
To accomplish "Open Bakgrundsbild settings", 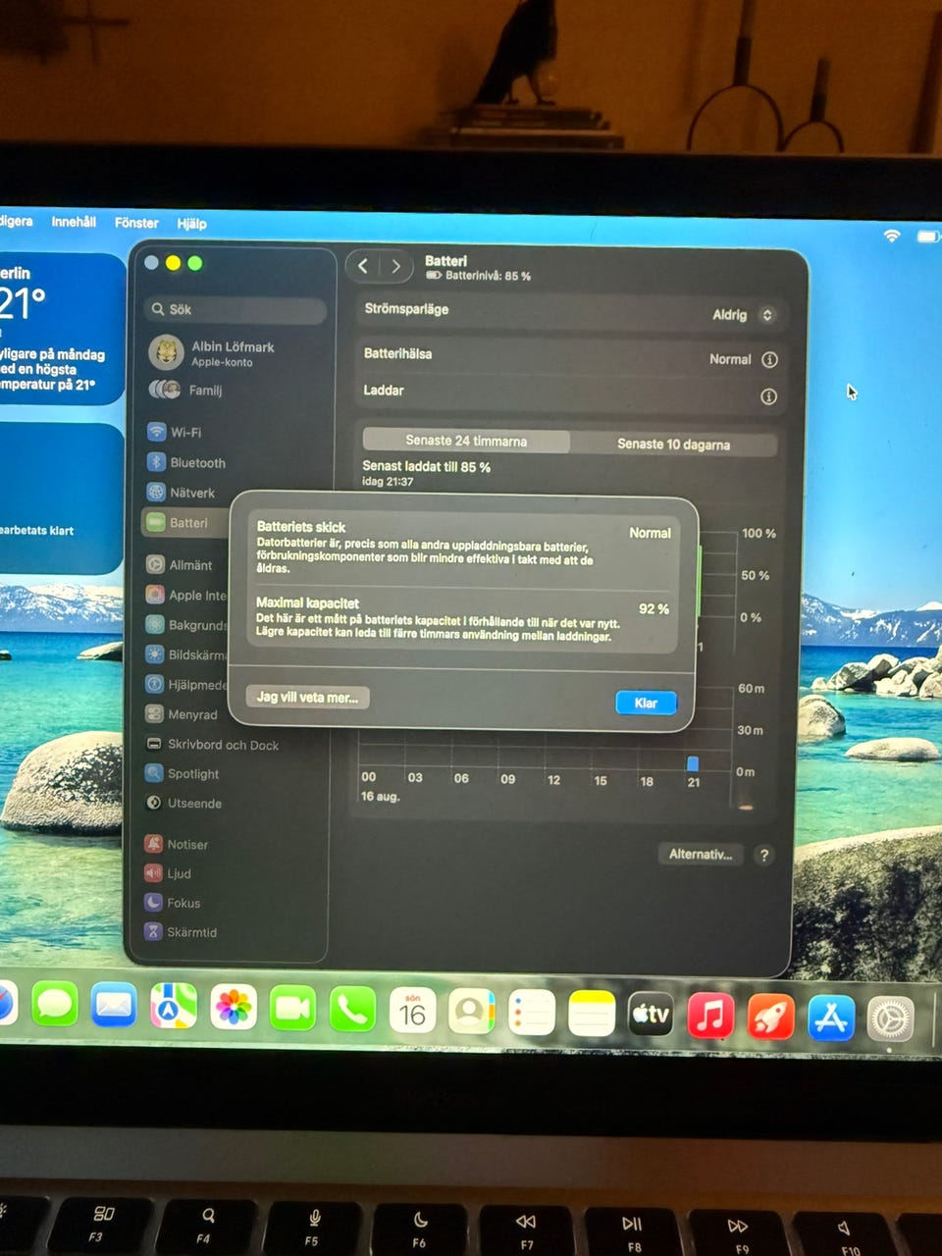I will (x=185, y=624).
